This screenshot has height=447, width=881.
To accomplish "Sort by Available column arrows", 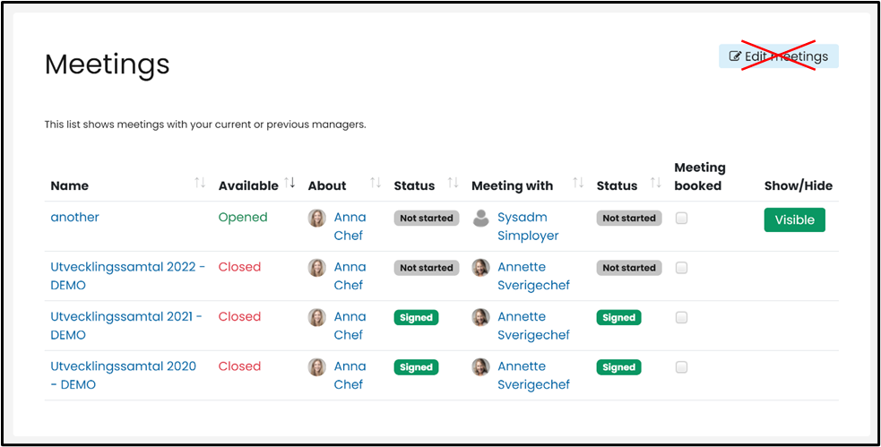I will click(289, 184).
